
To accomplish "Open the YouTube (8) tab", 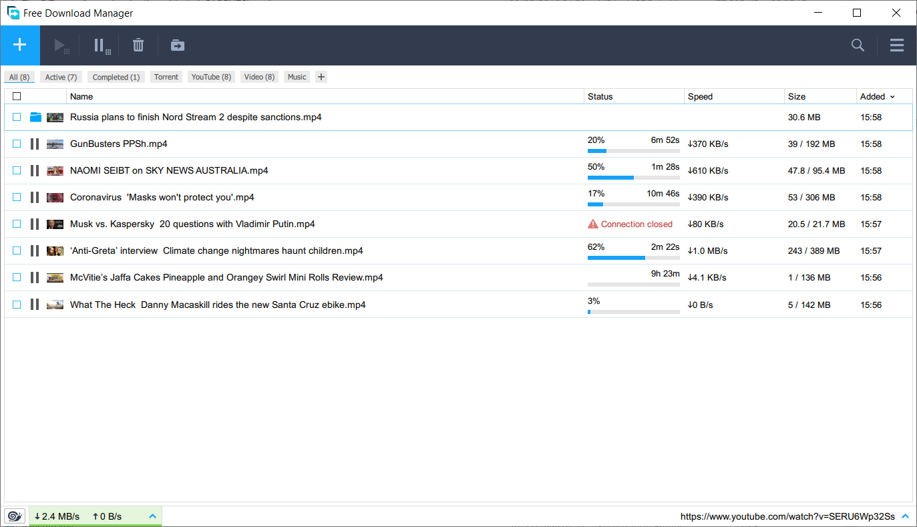I will (211, 77).
